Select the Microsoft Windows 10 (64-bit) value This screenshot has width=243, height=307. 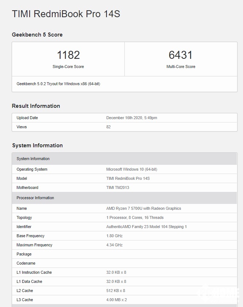click(x=132, y=169)
